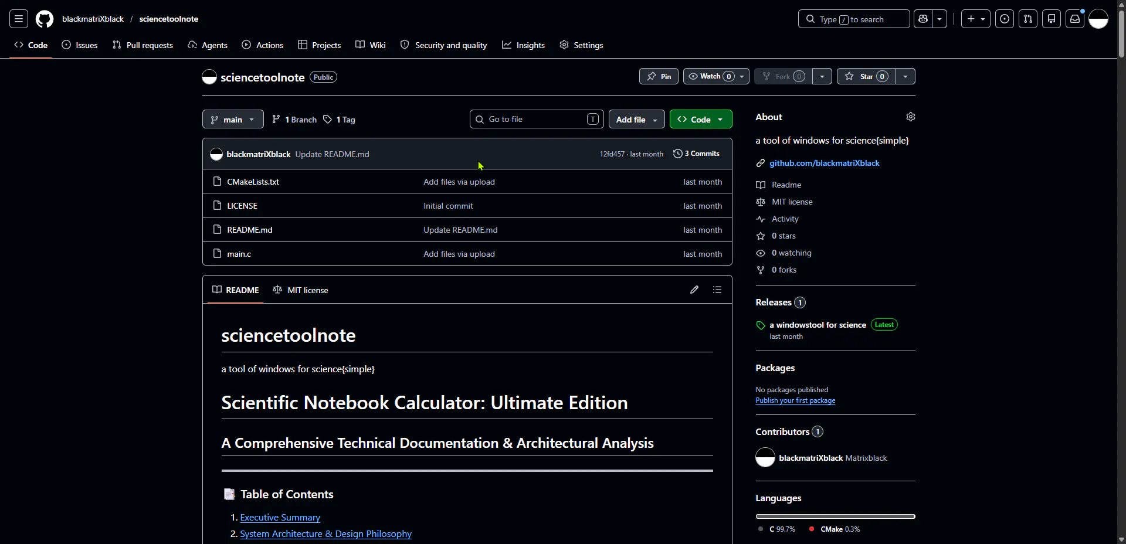The image size is (1126, 544).
Task: Open the LICENSE file
Action: (x=242, y=206)
